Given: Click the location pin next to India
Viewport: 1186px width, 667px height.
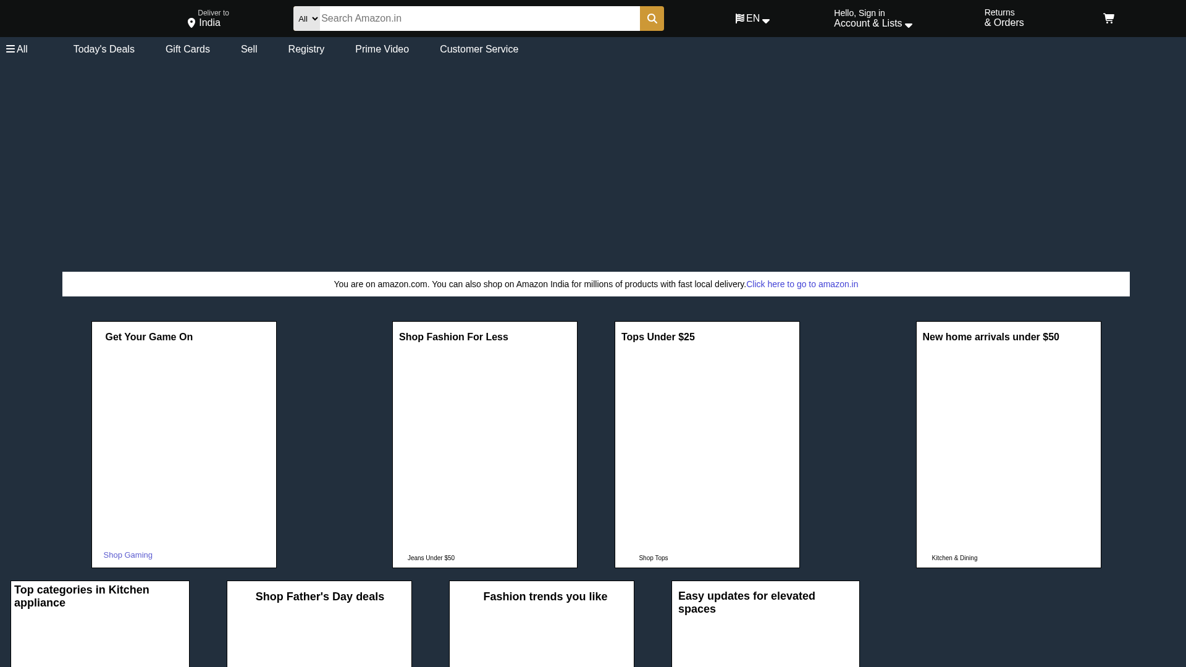Looking at the screenshot, I should [191, 23].
